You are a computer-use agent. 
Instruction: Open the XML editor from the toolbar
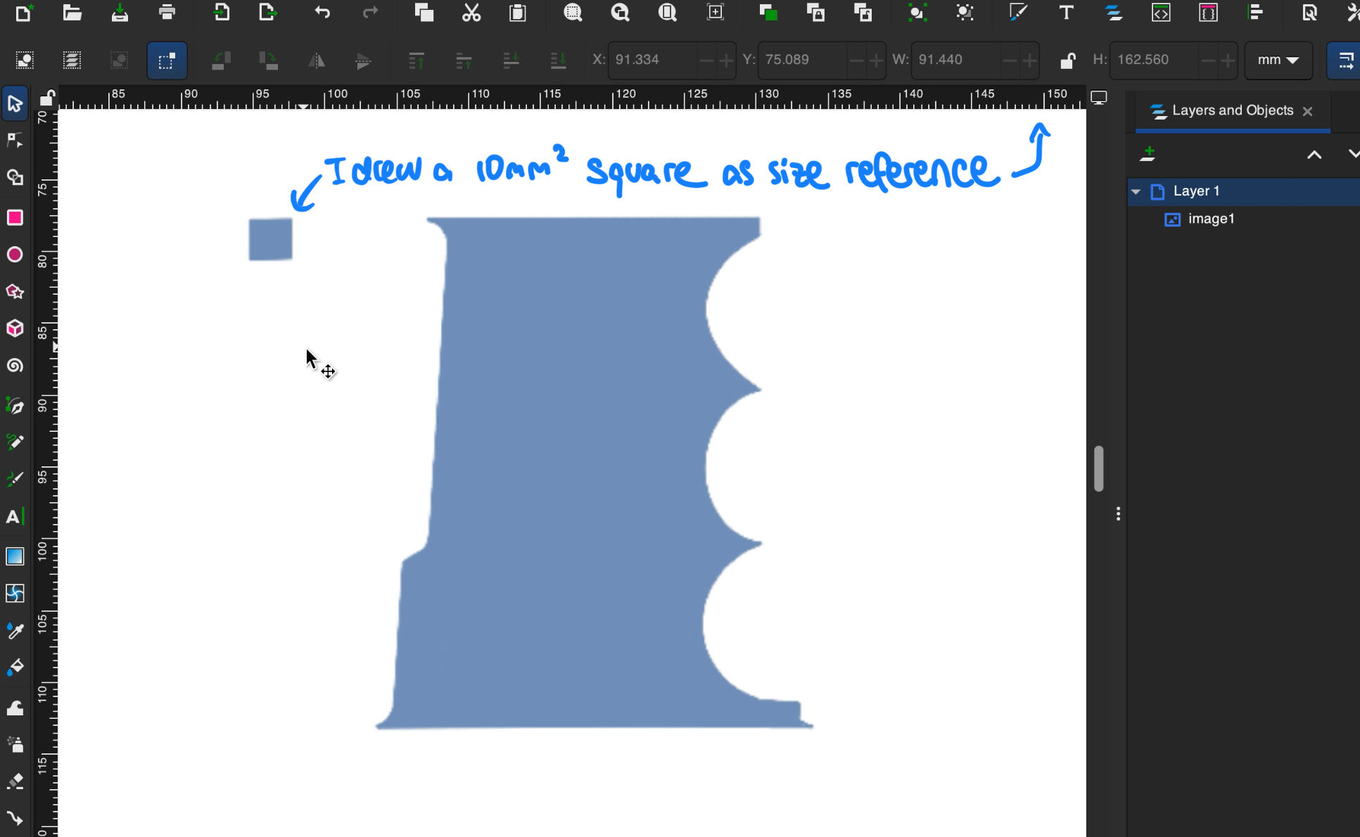point(1161,13)
